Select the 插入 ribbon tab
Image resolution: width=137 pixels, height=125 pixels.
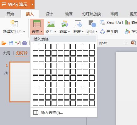point(30,14)
